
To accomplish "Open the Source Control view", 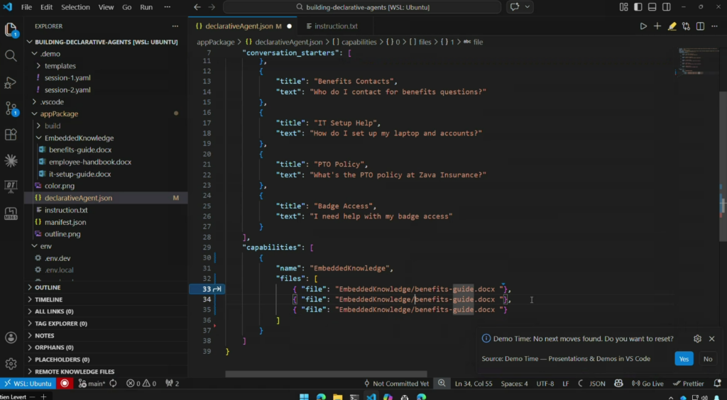I will 11,108.
